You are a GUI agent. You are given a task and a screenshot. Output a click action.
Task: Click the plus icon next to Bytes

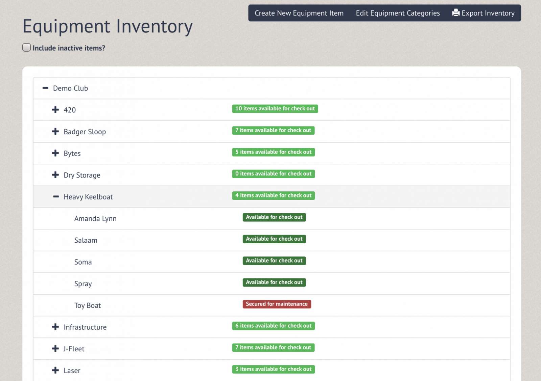[55, 153]
